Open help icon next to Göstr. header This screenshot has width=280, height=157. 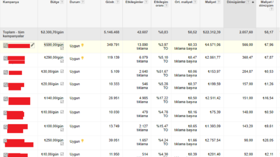[118, 2]
